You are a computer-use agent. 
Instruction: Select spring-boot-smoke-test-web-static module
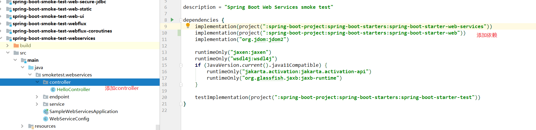pyautogui.click(x=52, y=9)
